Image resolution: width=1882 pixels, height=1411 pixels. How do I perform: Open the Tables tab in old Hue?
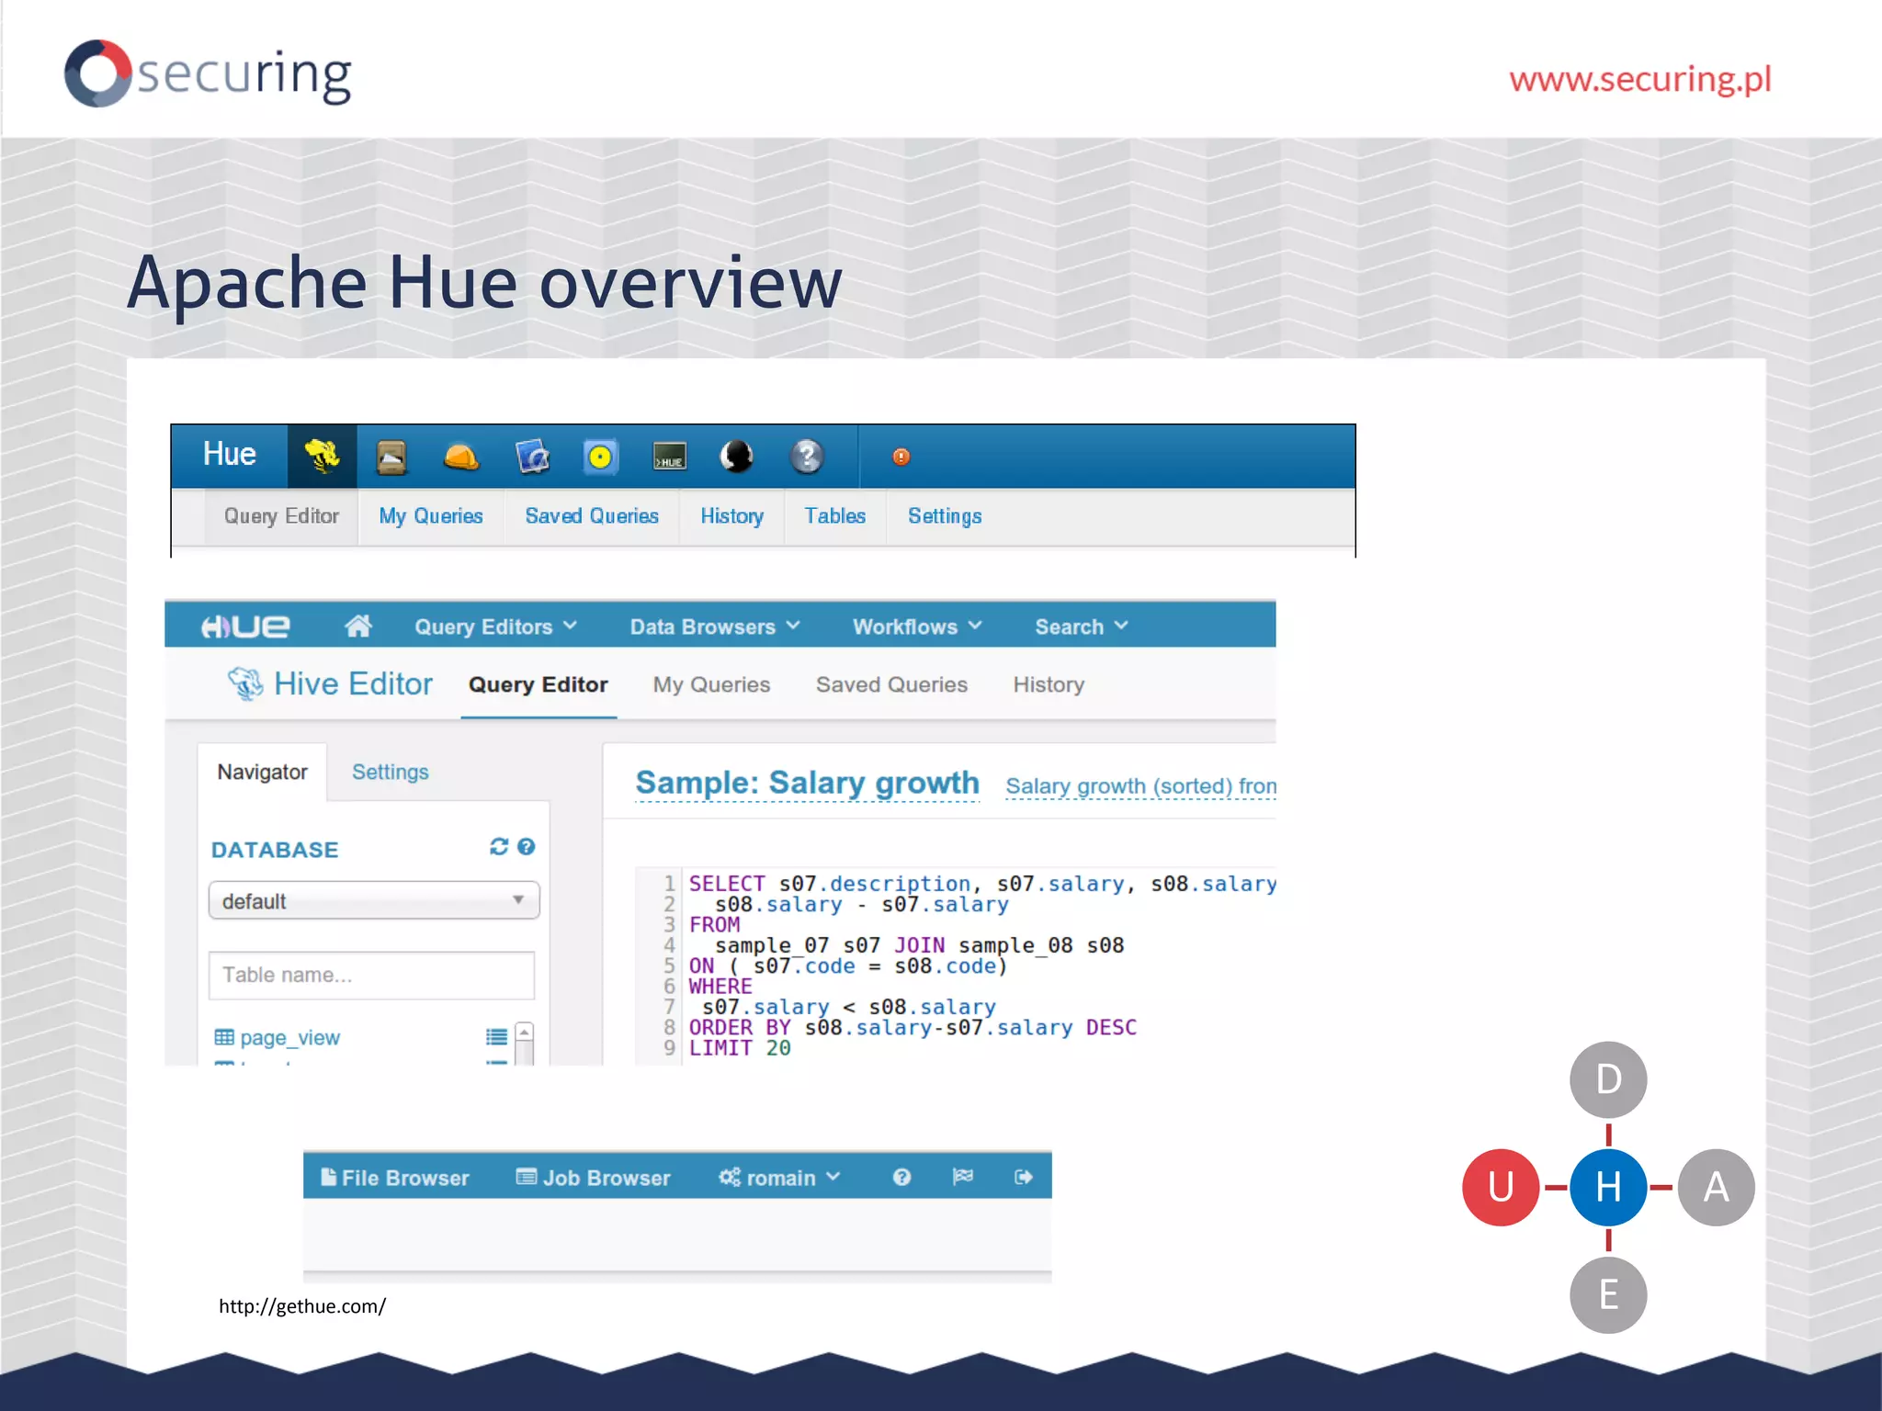(x=835, y=516)
